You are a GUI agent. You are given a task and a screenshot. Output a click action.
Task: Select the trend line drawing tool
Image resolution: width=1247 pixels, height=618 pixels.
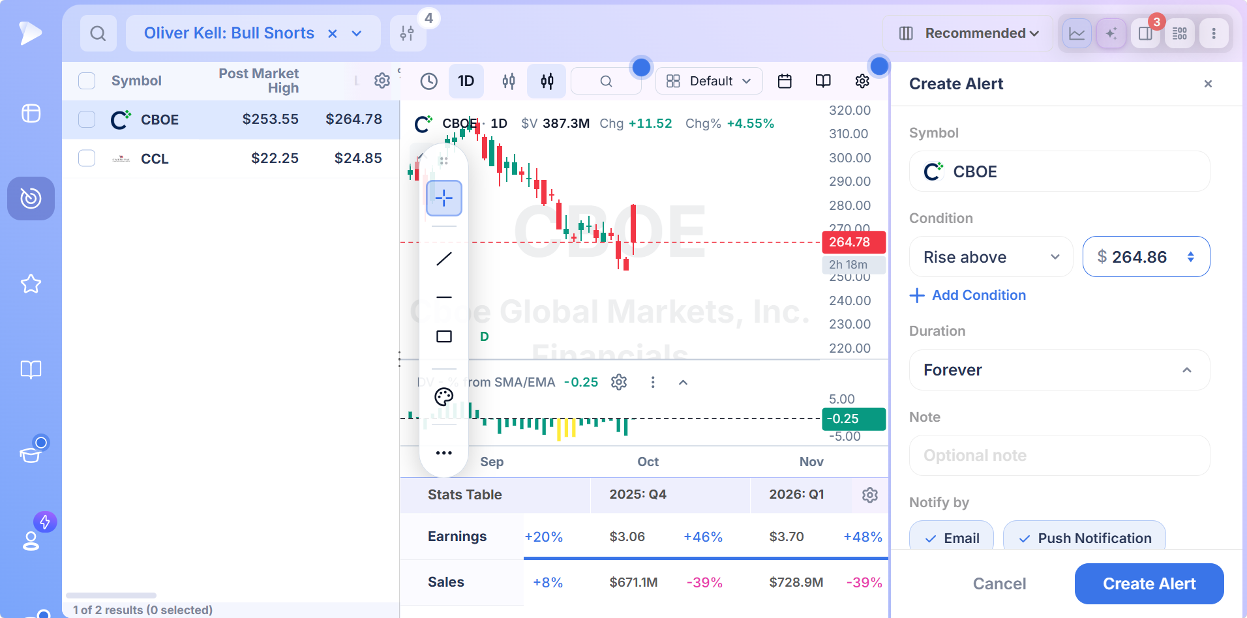444,259
